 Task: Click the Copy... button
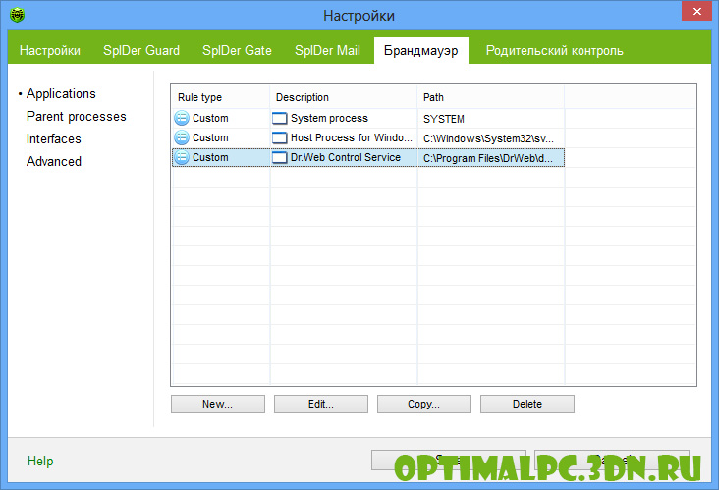pos(424,404)
